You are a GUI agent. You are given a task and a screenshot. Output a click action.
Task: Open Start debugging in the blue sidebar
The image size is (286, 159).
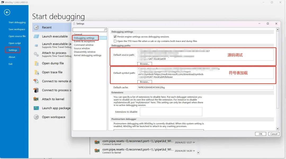tap(17, 23)
